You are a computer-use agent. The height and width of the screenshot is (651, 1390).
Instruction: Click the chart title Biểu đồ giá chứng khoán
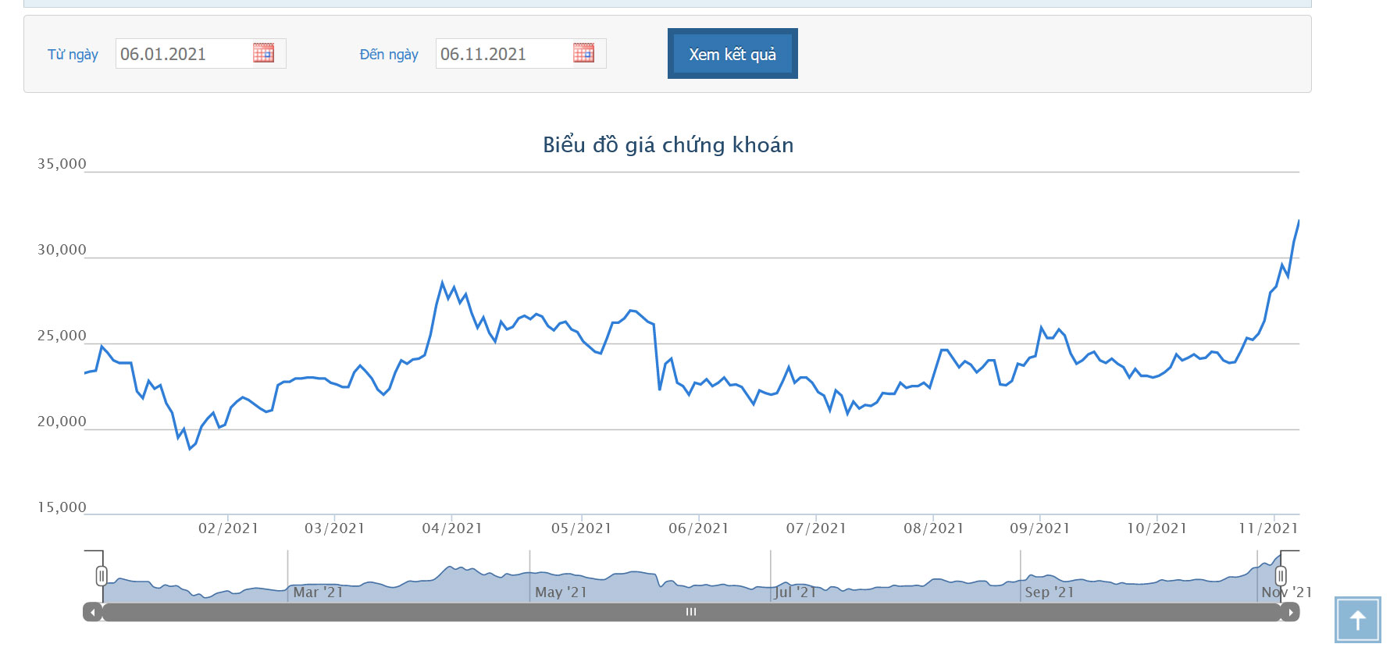point(668,145)
